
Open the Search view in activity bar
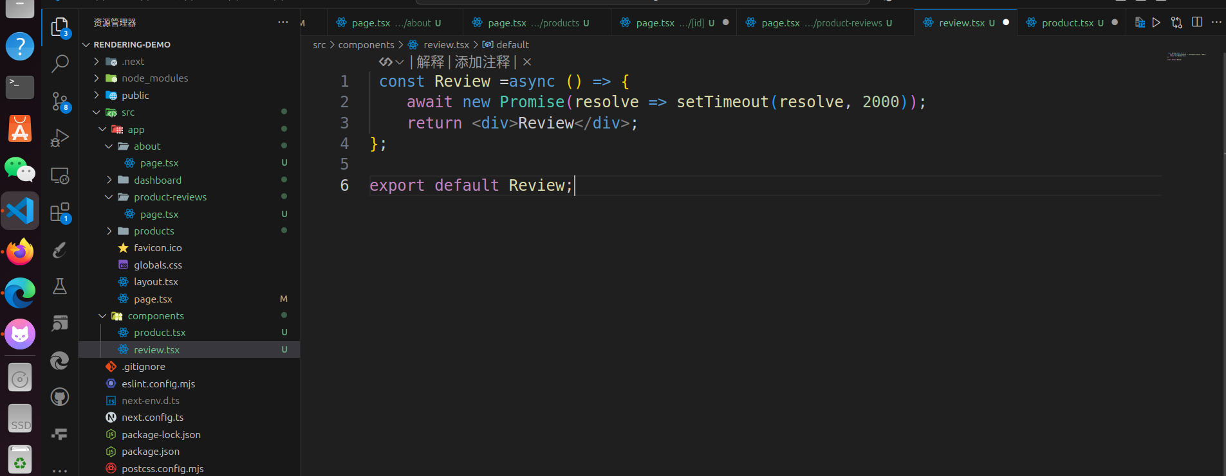point(60,64)
